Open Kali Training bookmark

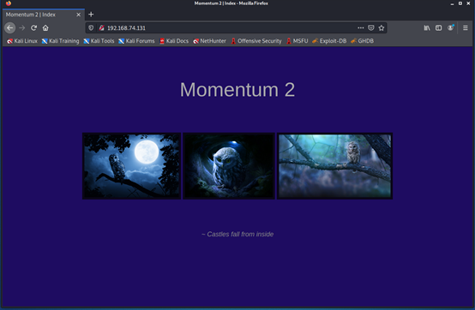pyautogui.click(x=60, y=41)
